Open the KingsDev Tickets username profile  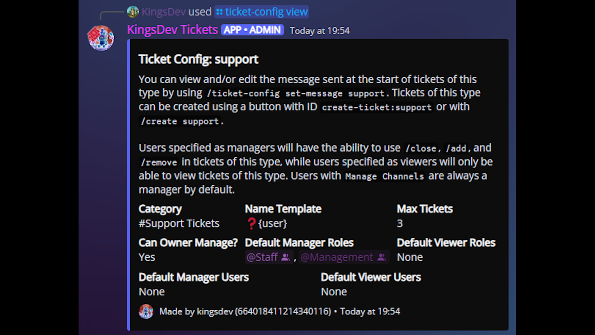pos(172,30)
